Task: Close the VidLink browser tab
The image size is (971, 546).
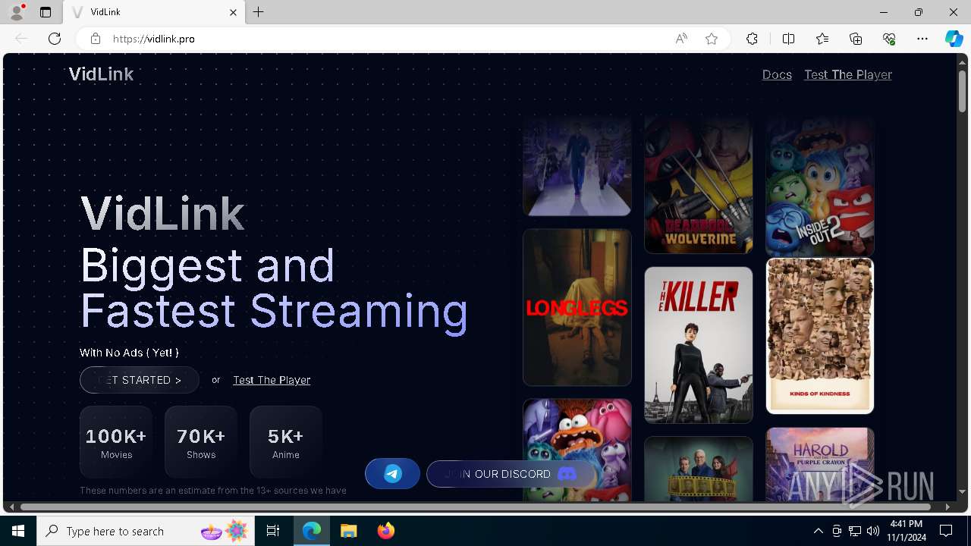Action: (x=233, y=12)
